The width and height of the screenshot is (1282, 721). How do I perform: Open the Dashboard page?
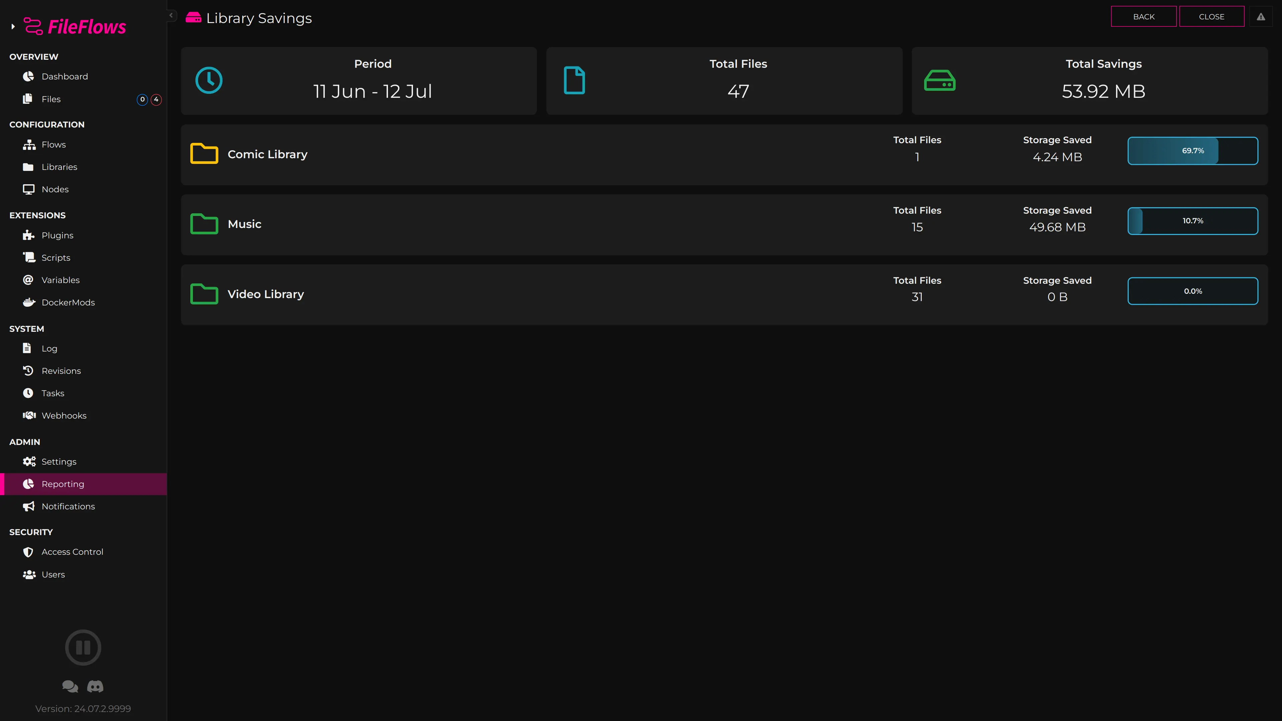pos(83,76)
